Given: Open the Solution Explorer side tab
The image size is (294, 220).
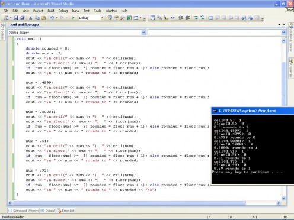Looking at the screenshot, I should pyautogui.click(x=291, y=38).
